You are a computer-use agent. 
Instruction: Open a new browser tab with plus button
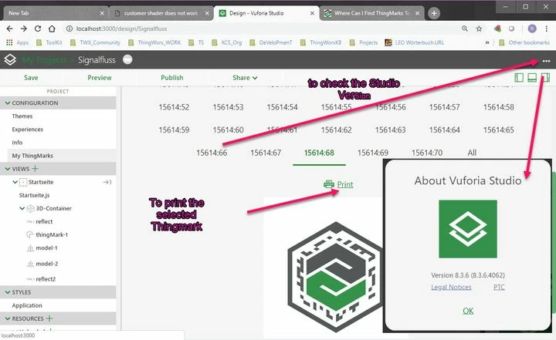pos(434,13)
